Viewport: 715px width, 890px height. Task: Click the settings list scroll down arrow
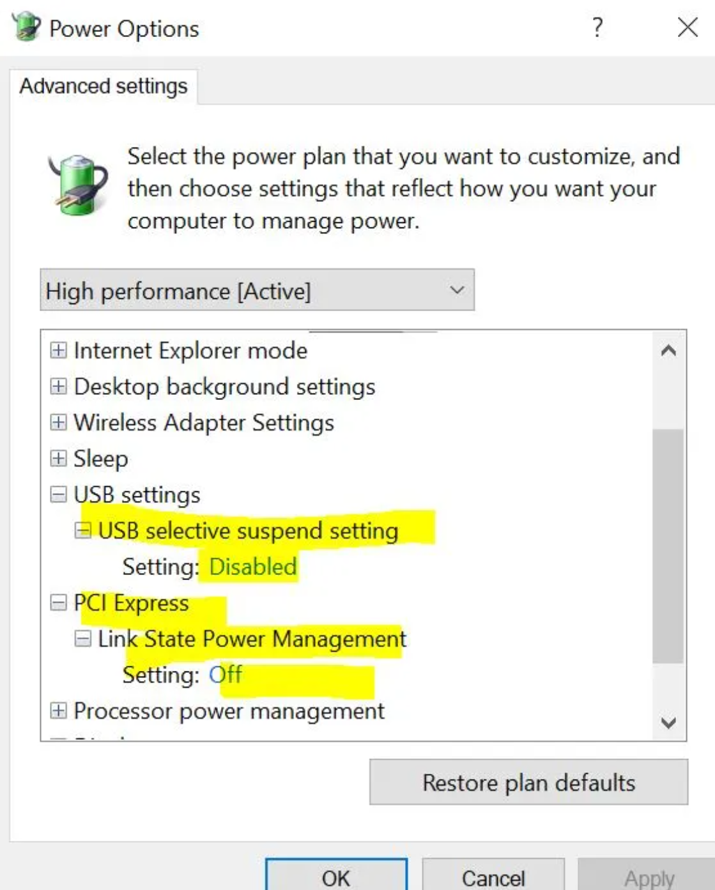[668, 723]
